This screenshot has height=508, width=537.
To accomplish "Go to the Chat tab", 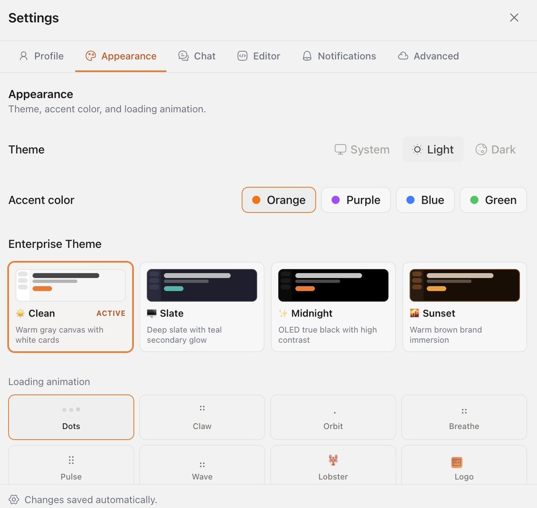I will click(197, 56).
